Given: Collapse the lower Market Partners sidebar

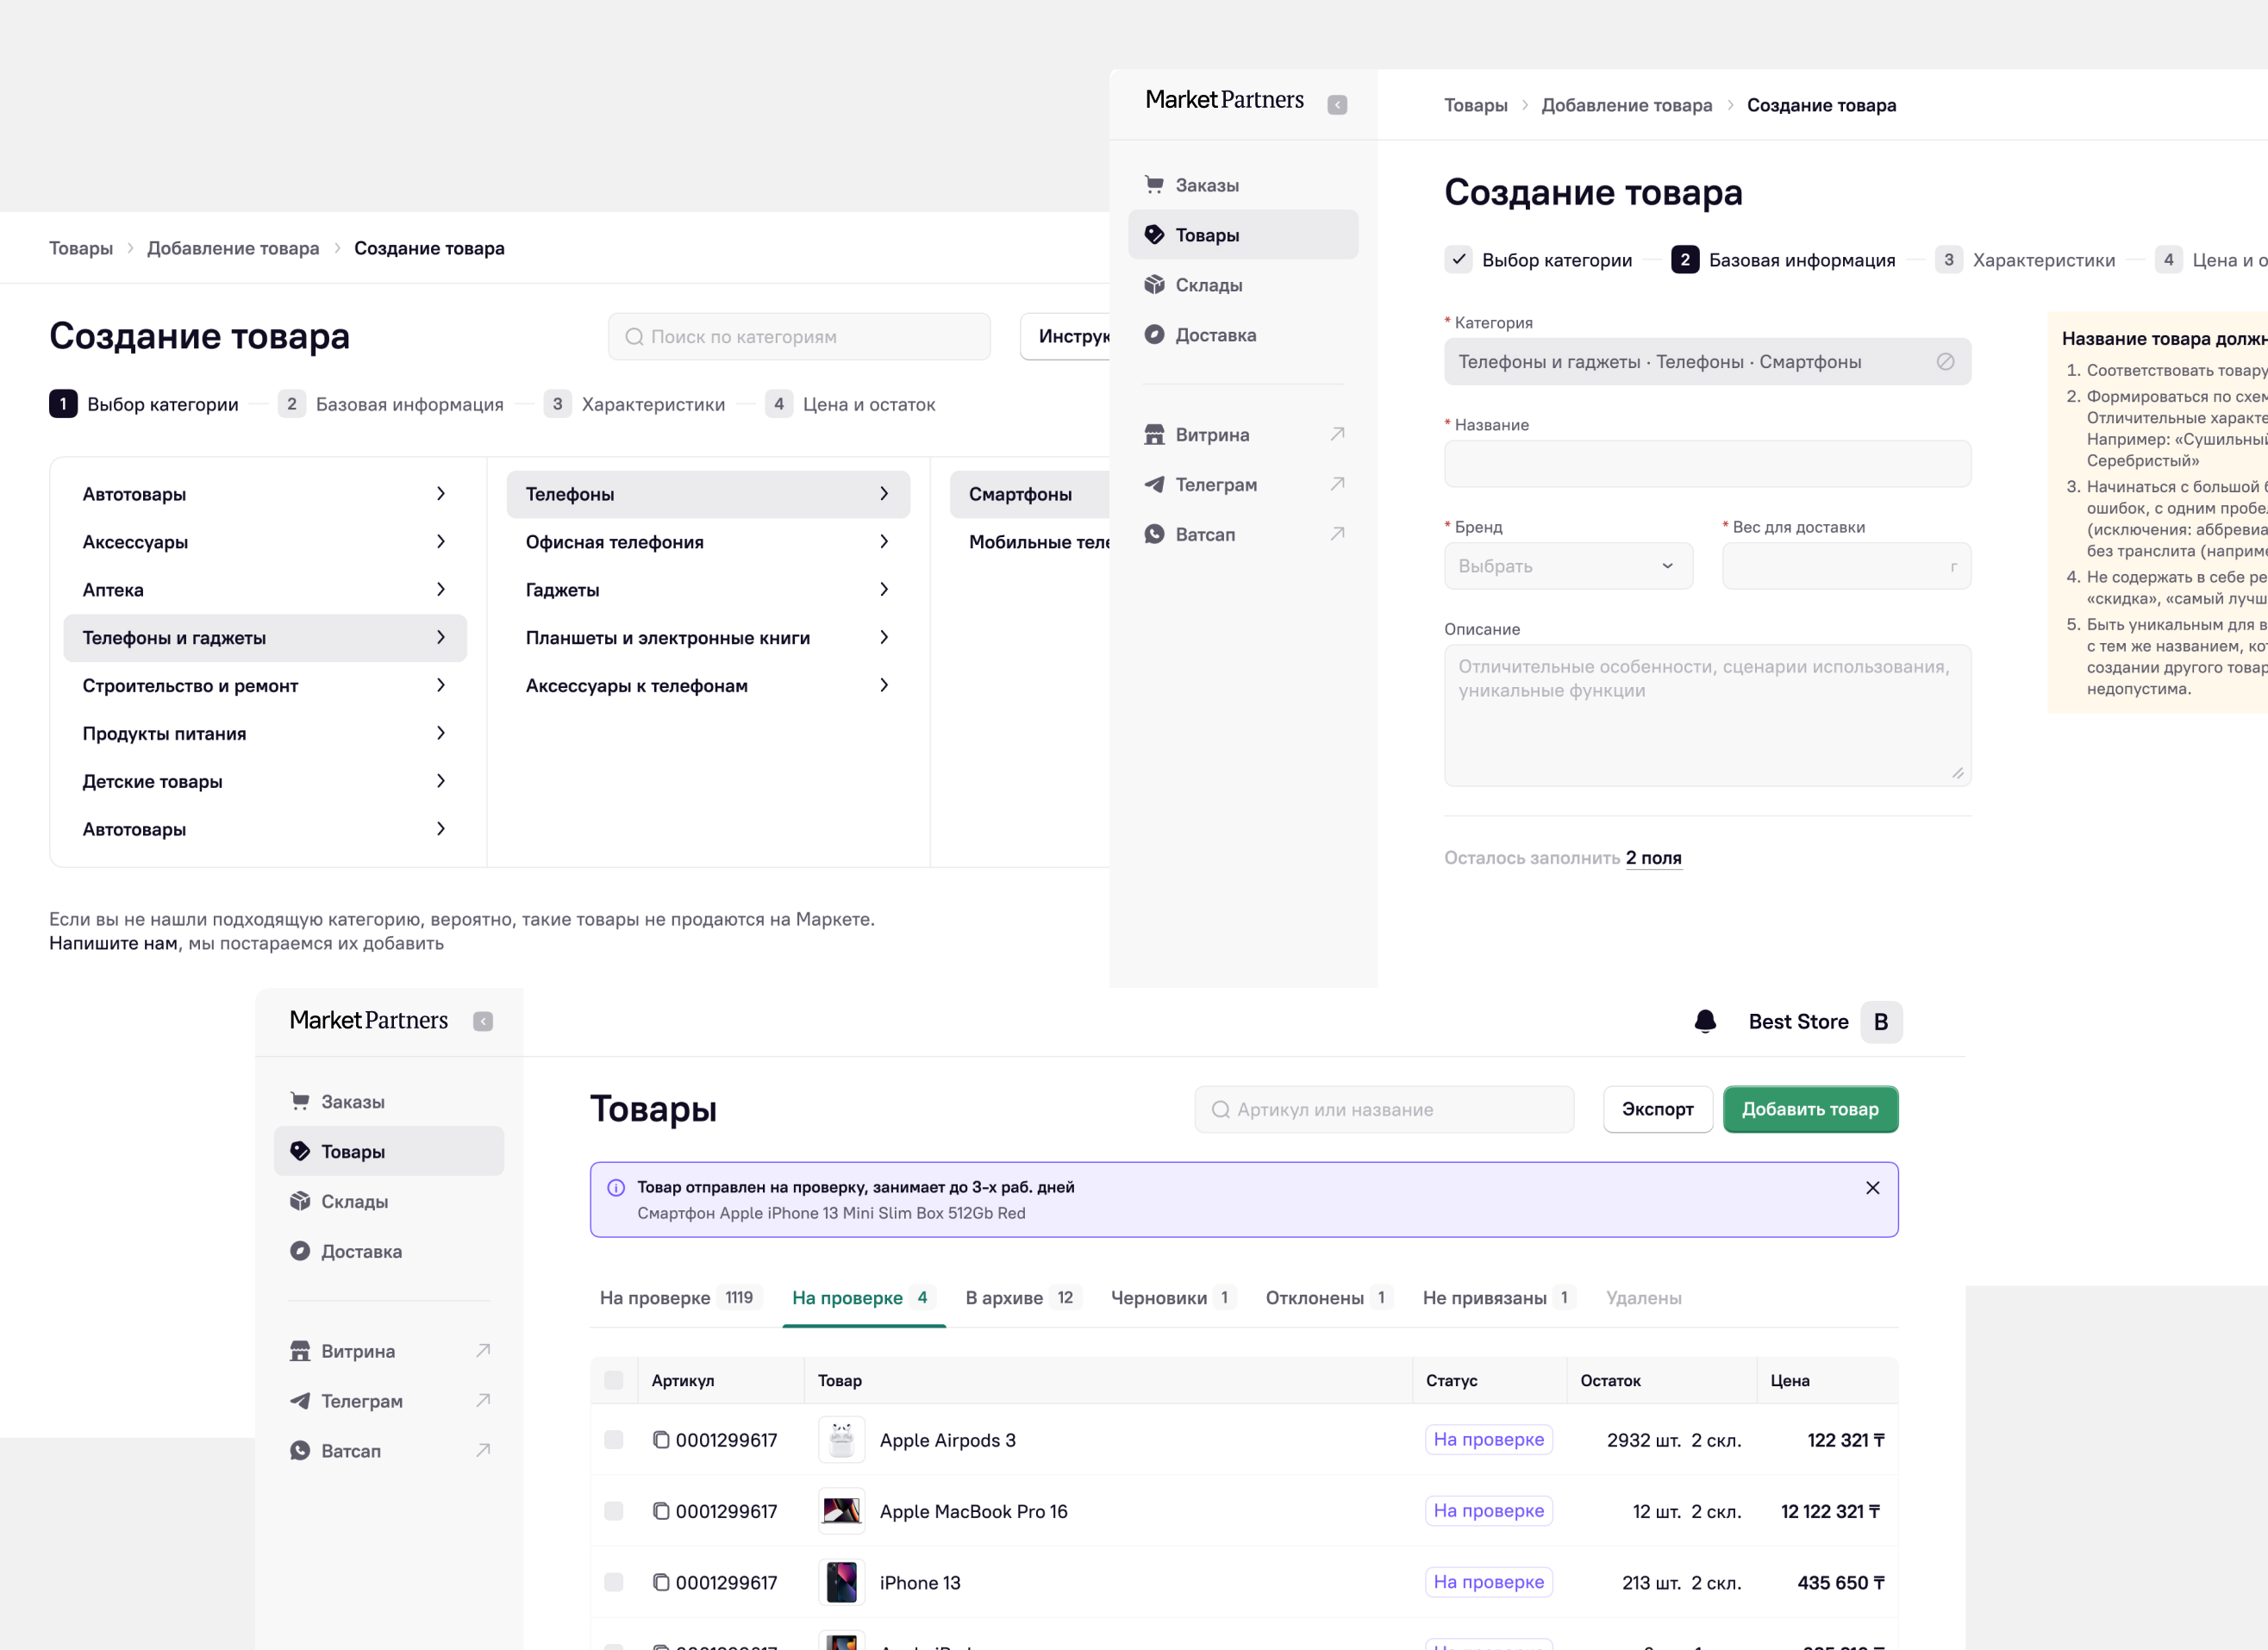Looking at the screenshot, I should click(483, 1021).
